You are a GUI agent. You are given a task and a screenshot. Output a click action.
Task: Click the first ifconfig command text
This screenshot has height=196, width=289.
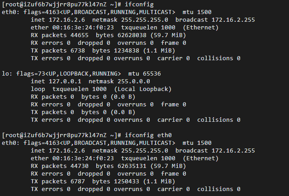coord(139,4)
